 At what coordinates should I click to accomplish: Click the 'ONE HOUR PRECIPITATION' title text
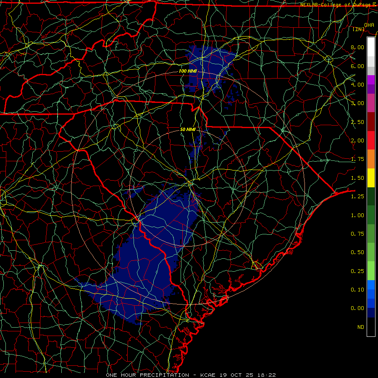click(147, 375)
